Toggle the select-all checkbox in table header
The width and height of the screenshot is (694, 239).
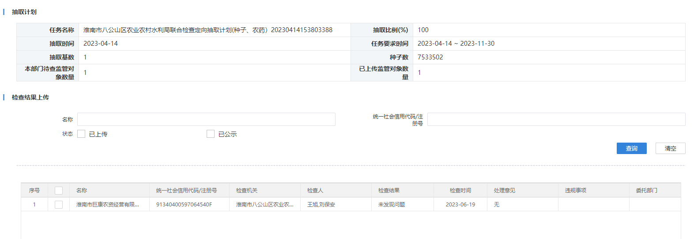[59, 191]
